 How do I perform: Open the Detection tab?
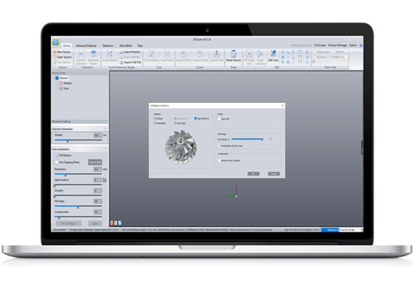pyautogui.click(x=107, y=46)
